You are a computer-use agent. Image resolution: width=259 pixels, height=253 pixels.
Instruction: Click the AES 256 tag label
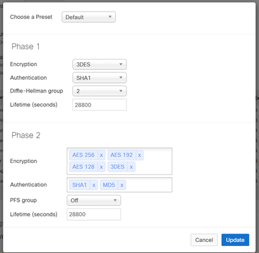click(84, 155)
